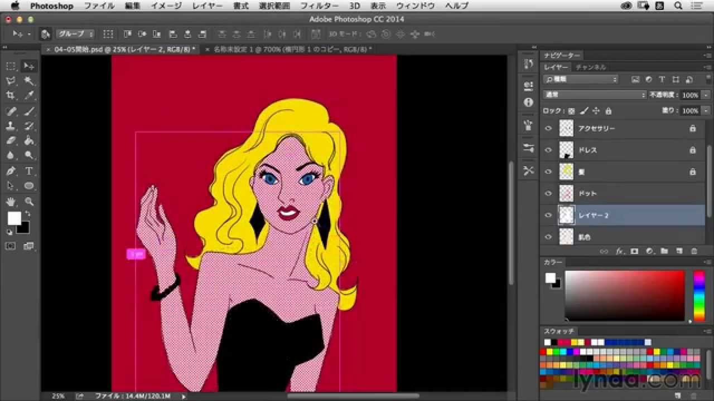Screen dimensions: 714x401
Task: Change the screen mode
Action: (28, 246)
